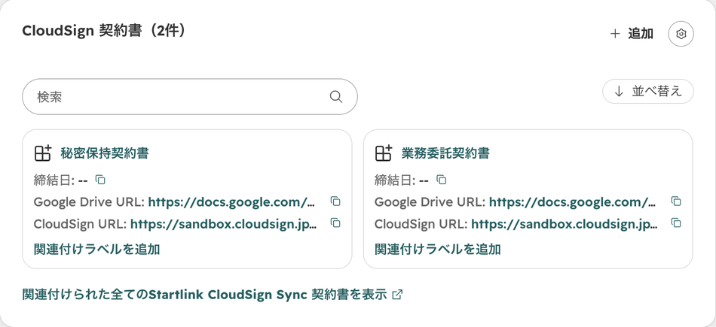Open docs.google.com link in 業務委託契約書 card
716x327 pixels.
point(572,202)
